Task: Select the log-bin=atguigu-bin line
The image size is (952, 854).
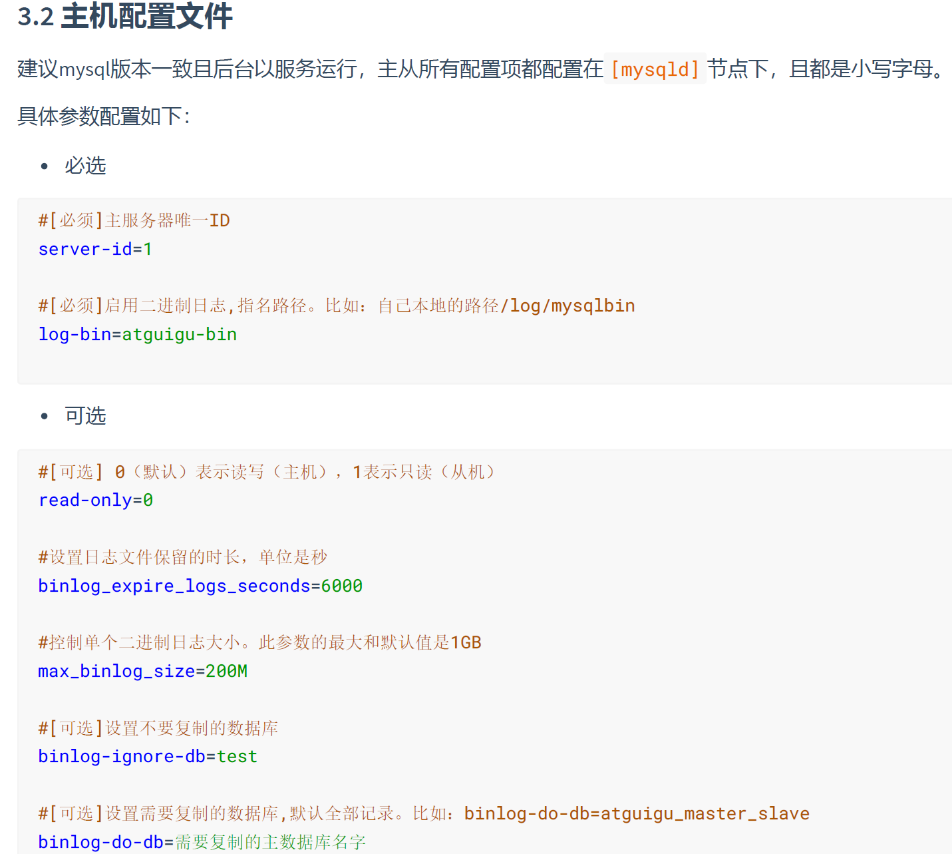Action: tap(136, 333)
